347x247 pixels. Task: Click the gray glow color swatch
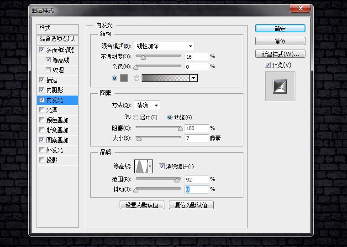(x=124, y=78)
